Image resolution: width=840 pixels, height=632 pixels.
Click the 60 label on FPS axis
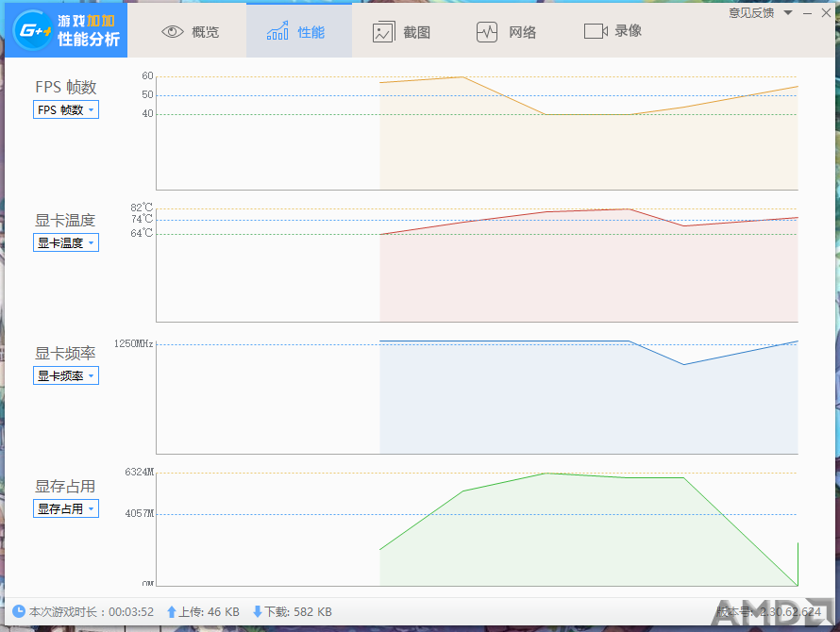(x=147, y=76)
